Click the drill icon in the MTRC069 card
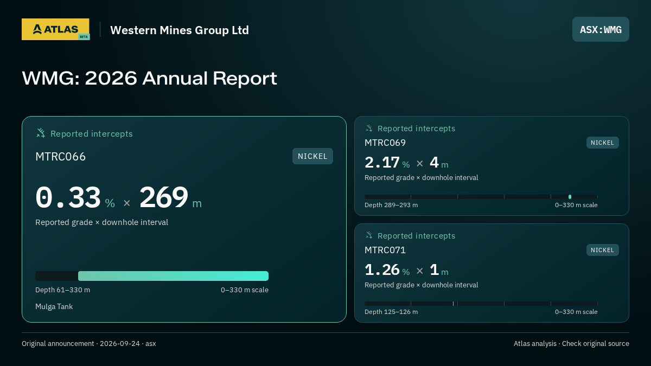The height and width of the screenshot is (366, 651). (369, 128)
